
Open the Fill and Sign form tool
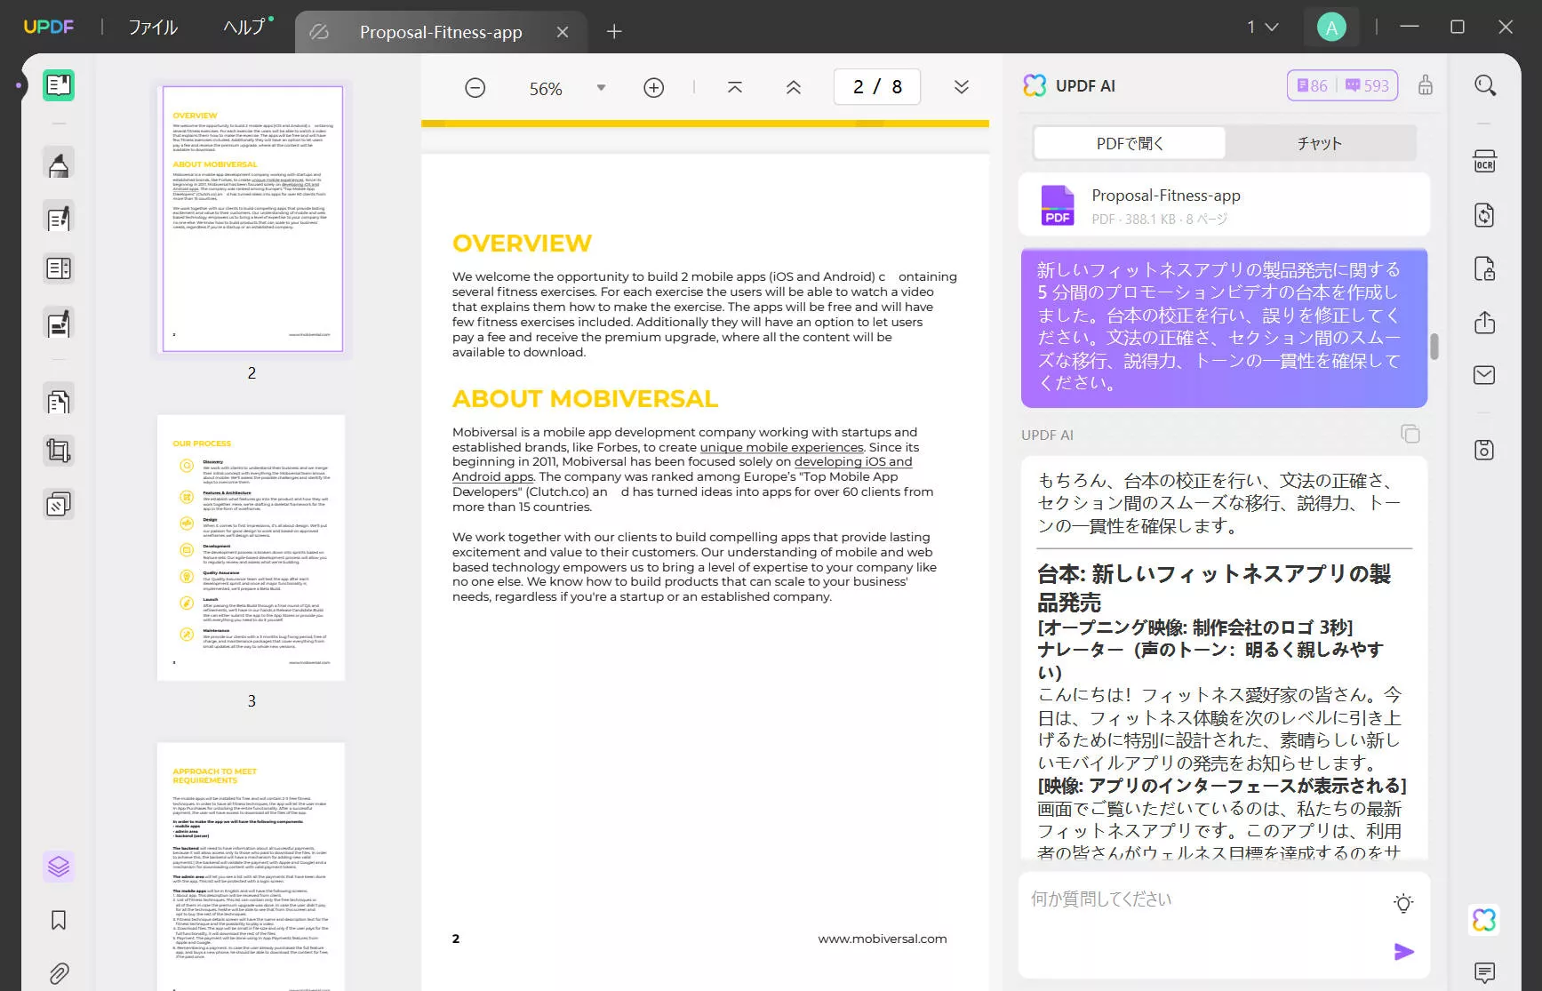59,324
